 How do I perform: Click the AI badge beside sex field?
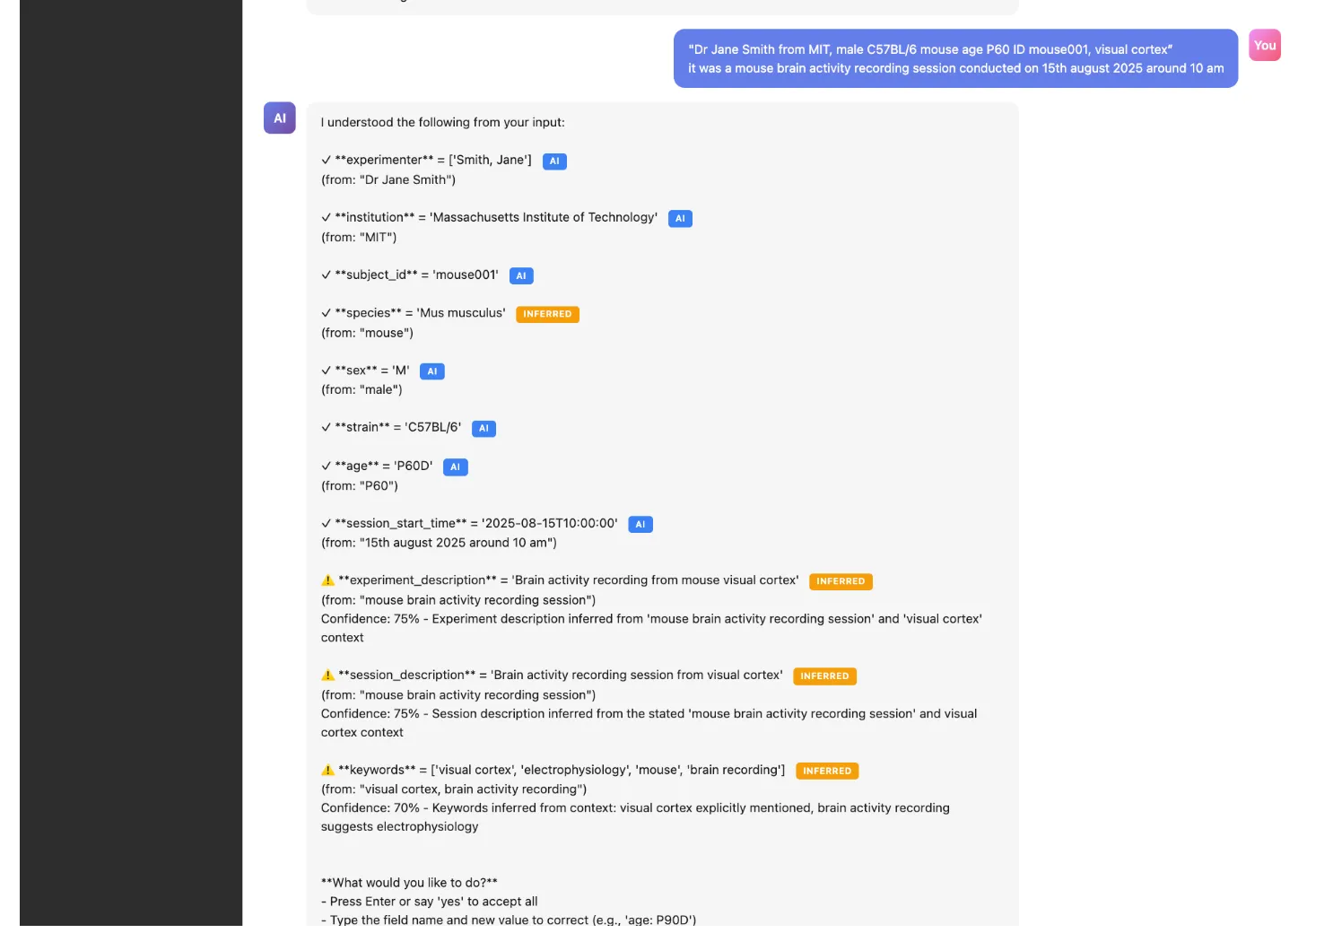432,371
